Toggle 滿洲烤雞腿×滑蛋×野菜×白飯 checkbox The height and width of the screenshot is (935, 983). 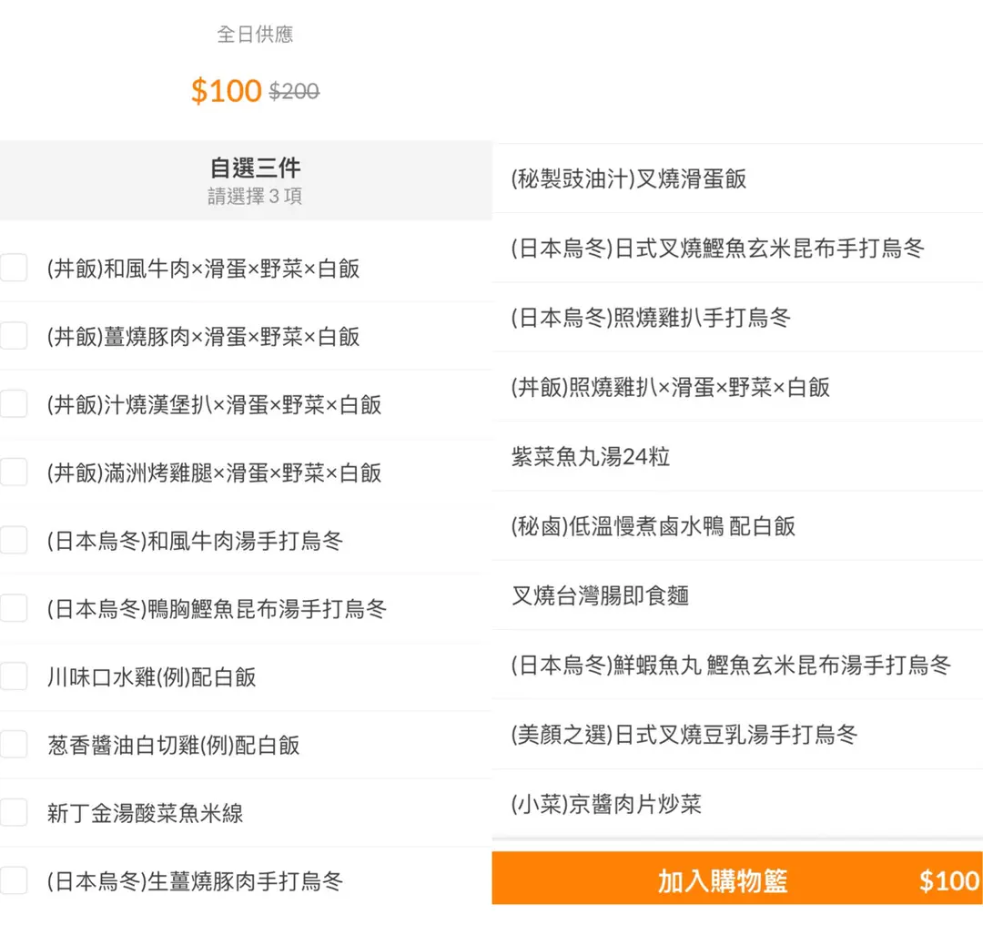click(x=14, y=473)
